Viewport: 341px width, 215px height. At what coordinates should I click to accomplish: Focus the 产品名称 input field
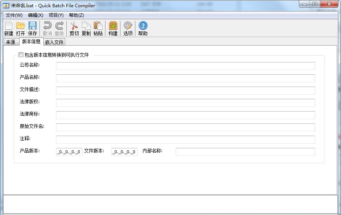(186, 78)
